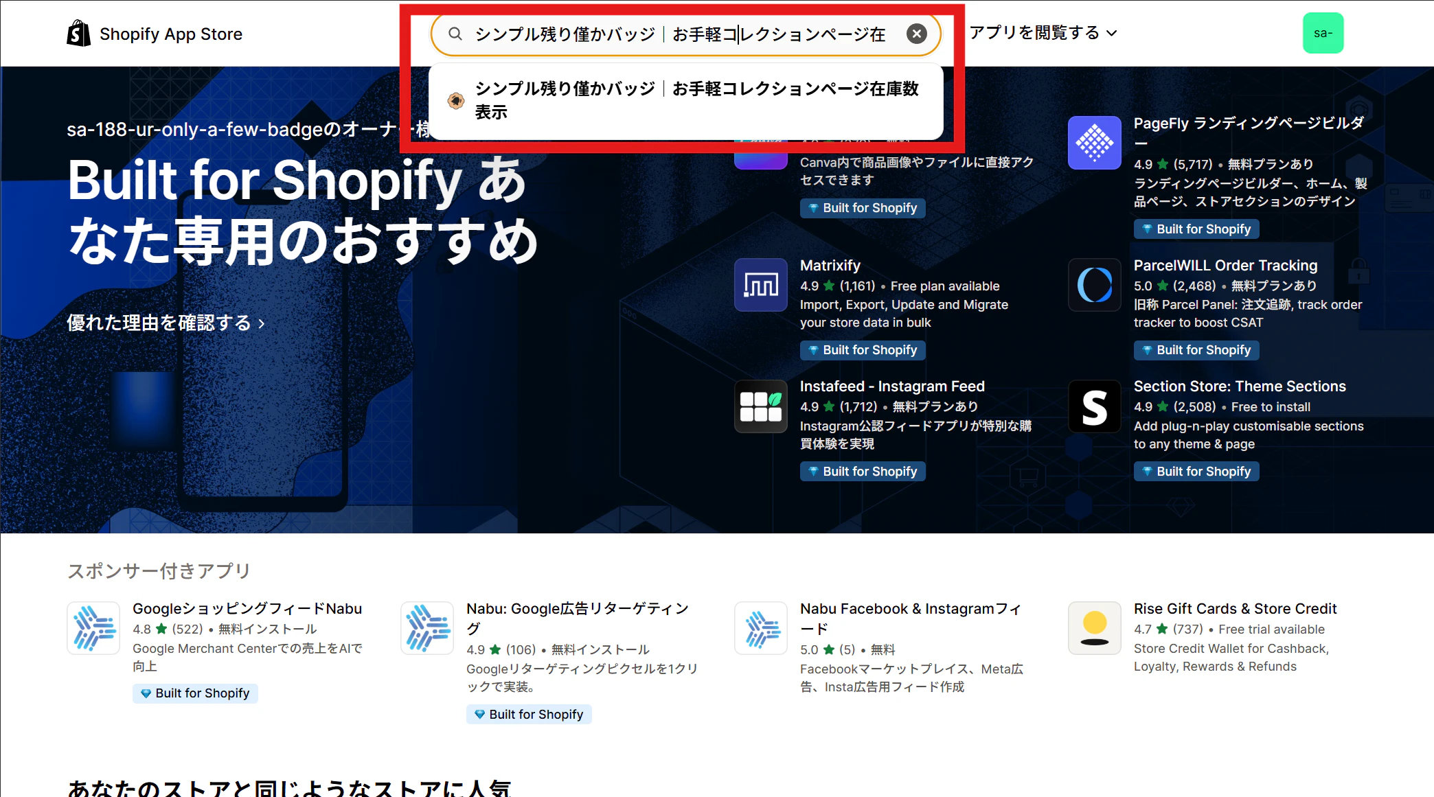Click the Rise Gift Cards icon
The width and height of the screenshot is (1434, 797).
coord(1095,628)
